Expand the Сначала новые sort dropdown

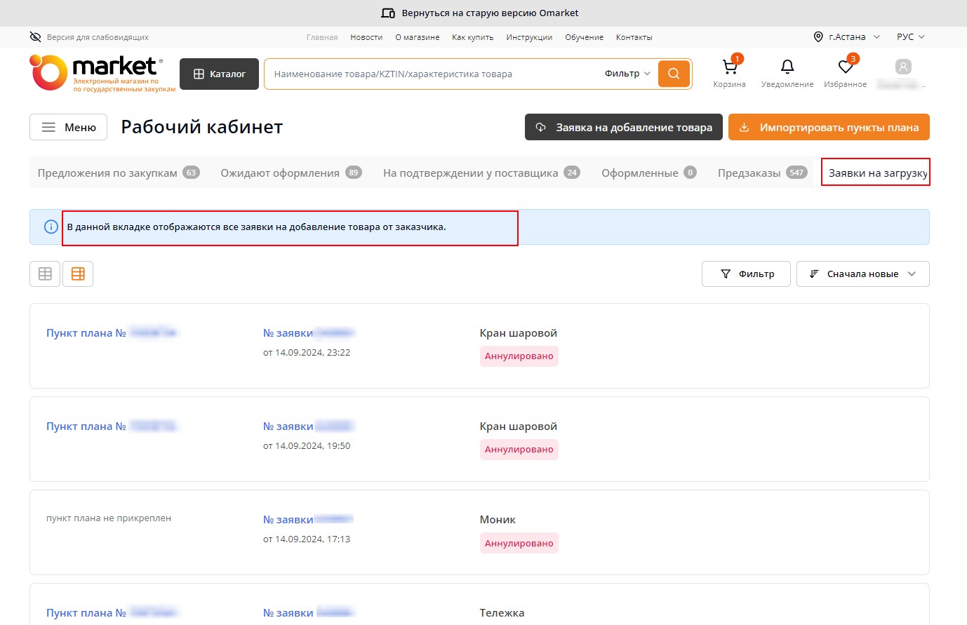tap(862, 274)
